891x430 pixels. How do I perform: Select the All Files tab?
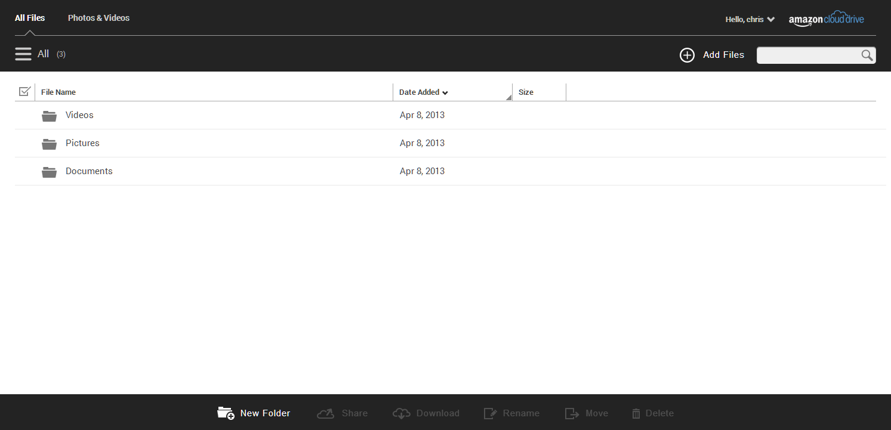pos(29,18)
